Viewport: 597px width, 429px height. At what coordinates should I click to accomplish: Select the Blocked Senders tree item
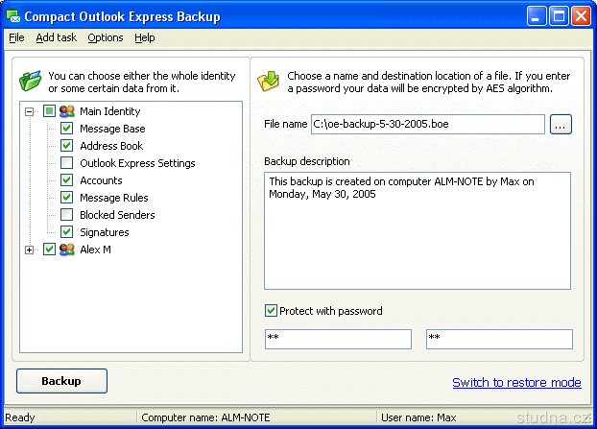(117, 215)
